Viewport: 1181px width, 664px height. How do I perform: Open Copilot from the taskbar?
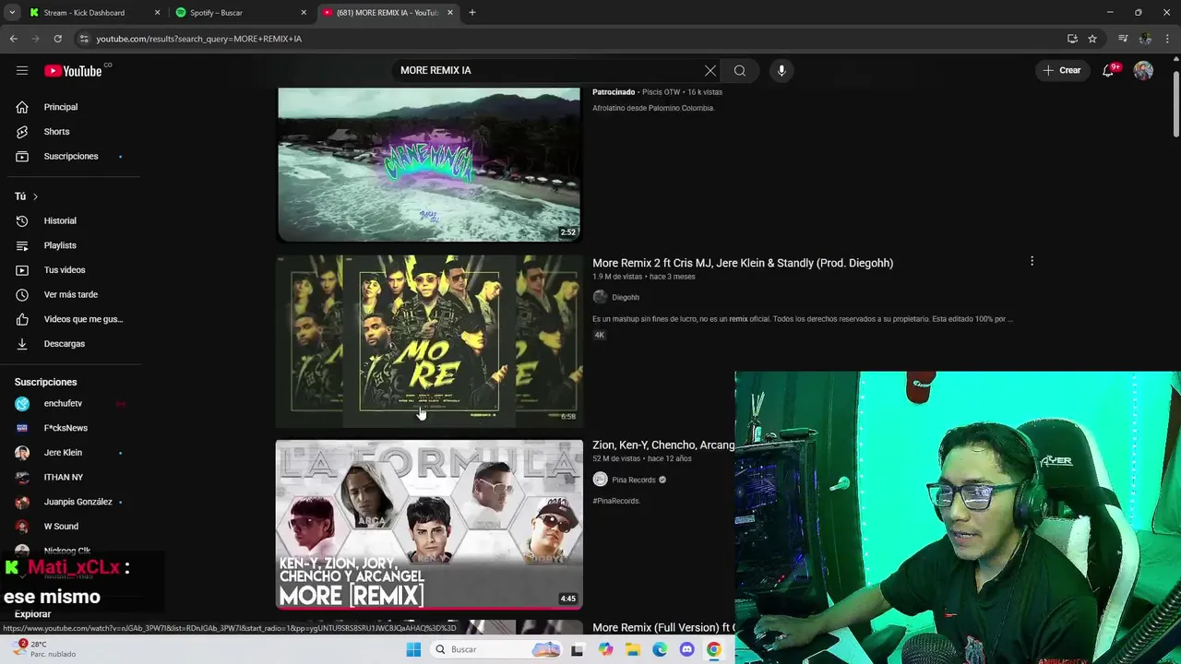605,649
